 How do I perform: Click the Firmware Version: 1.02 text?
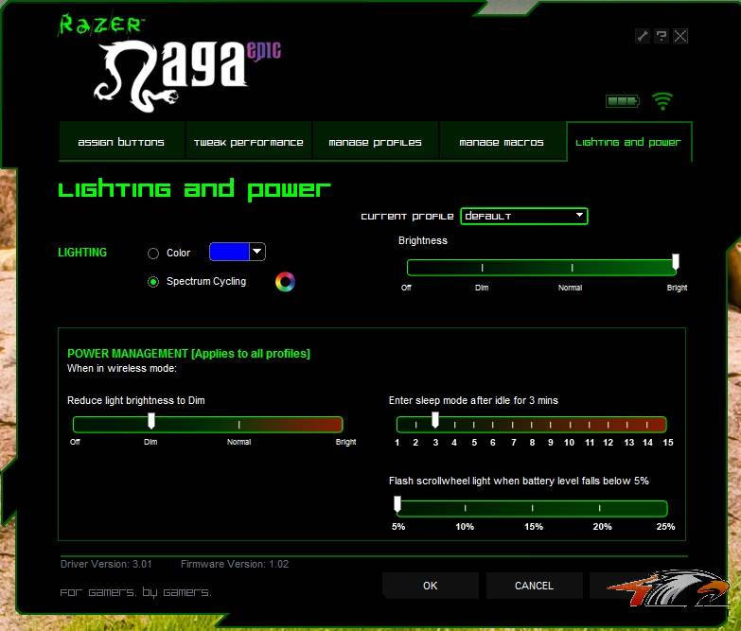pos(235,564)
